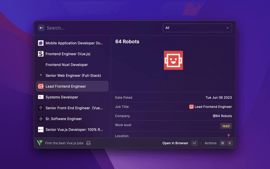Click the back arrow beside Search
Screen dimensions: 270x169
pos(41,28)
